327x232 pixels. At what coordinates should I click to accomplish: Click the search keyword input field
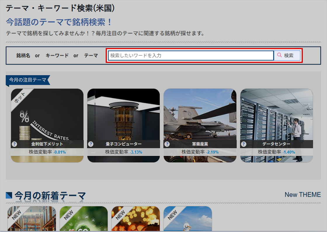(x=190, y=55)
